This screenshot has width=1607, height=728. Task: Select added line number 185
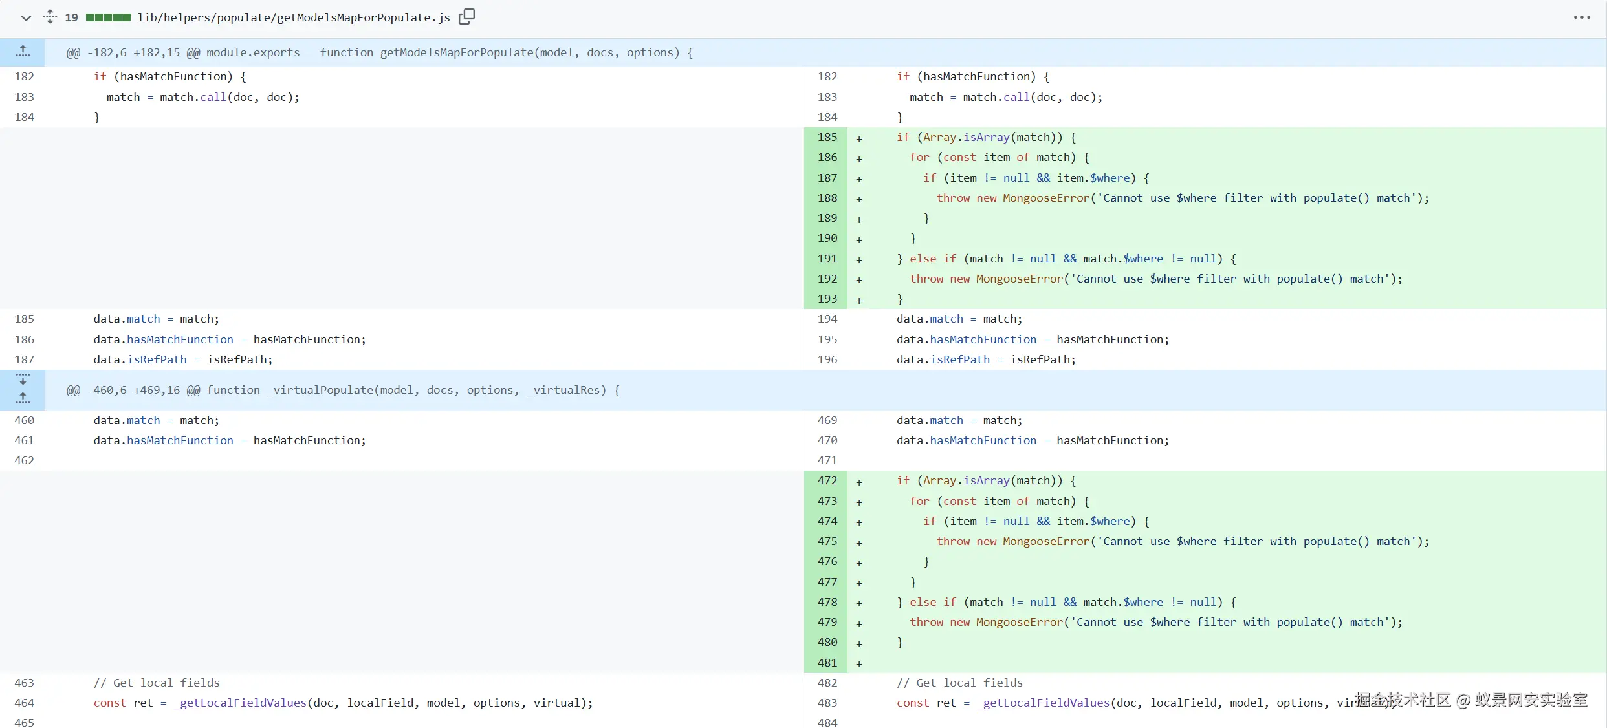tap(827, 137)
